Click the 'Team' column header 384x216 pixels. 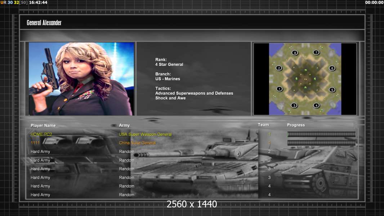pyautogui.click(x=263, y=125)
